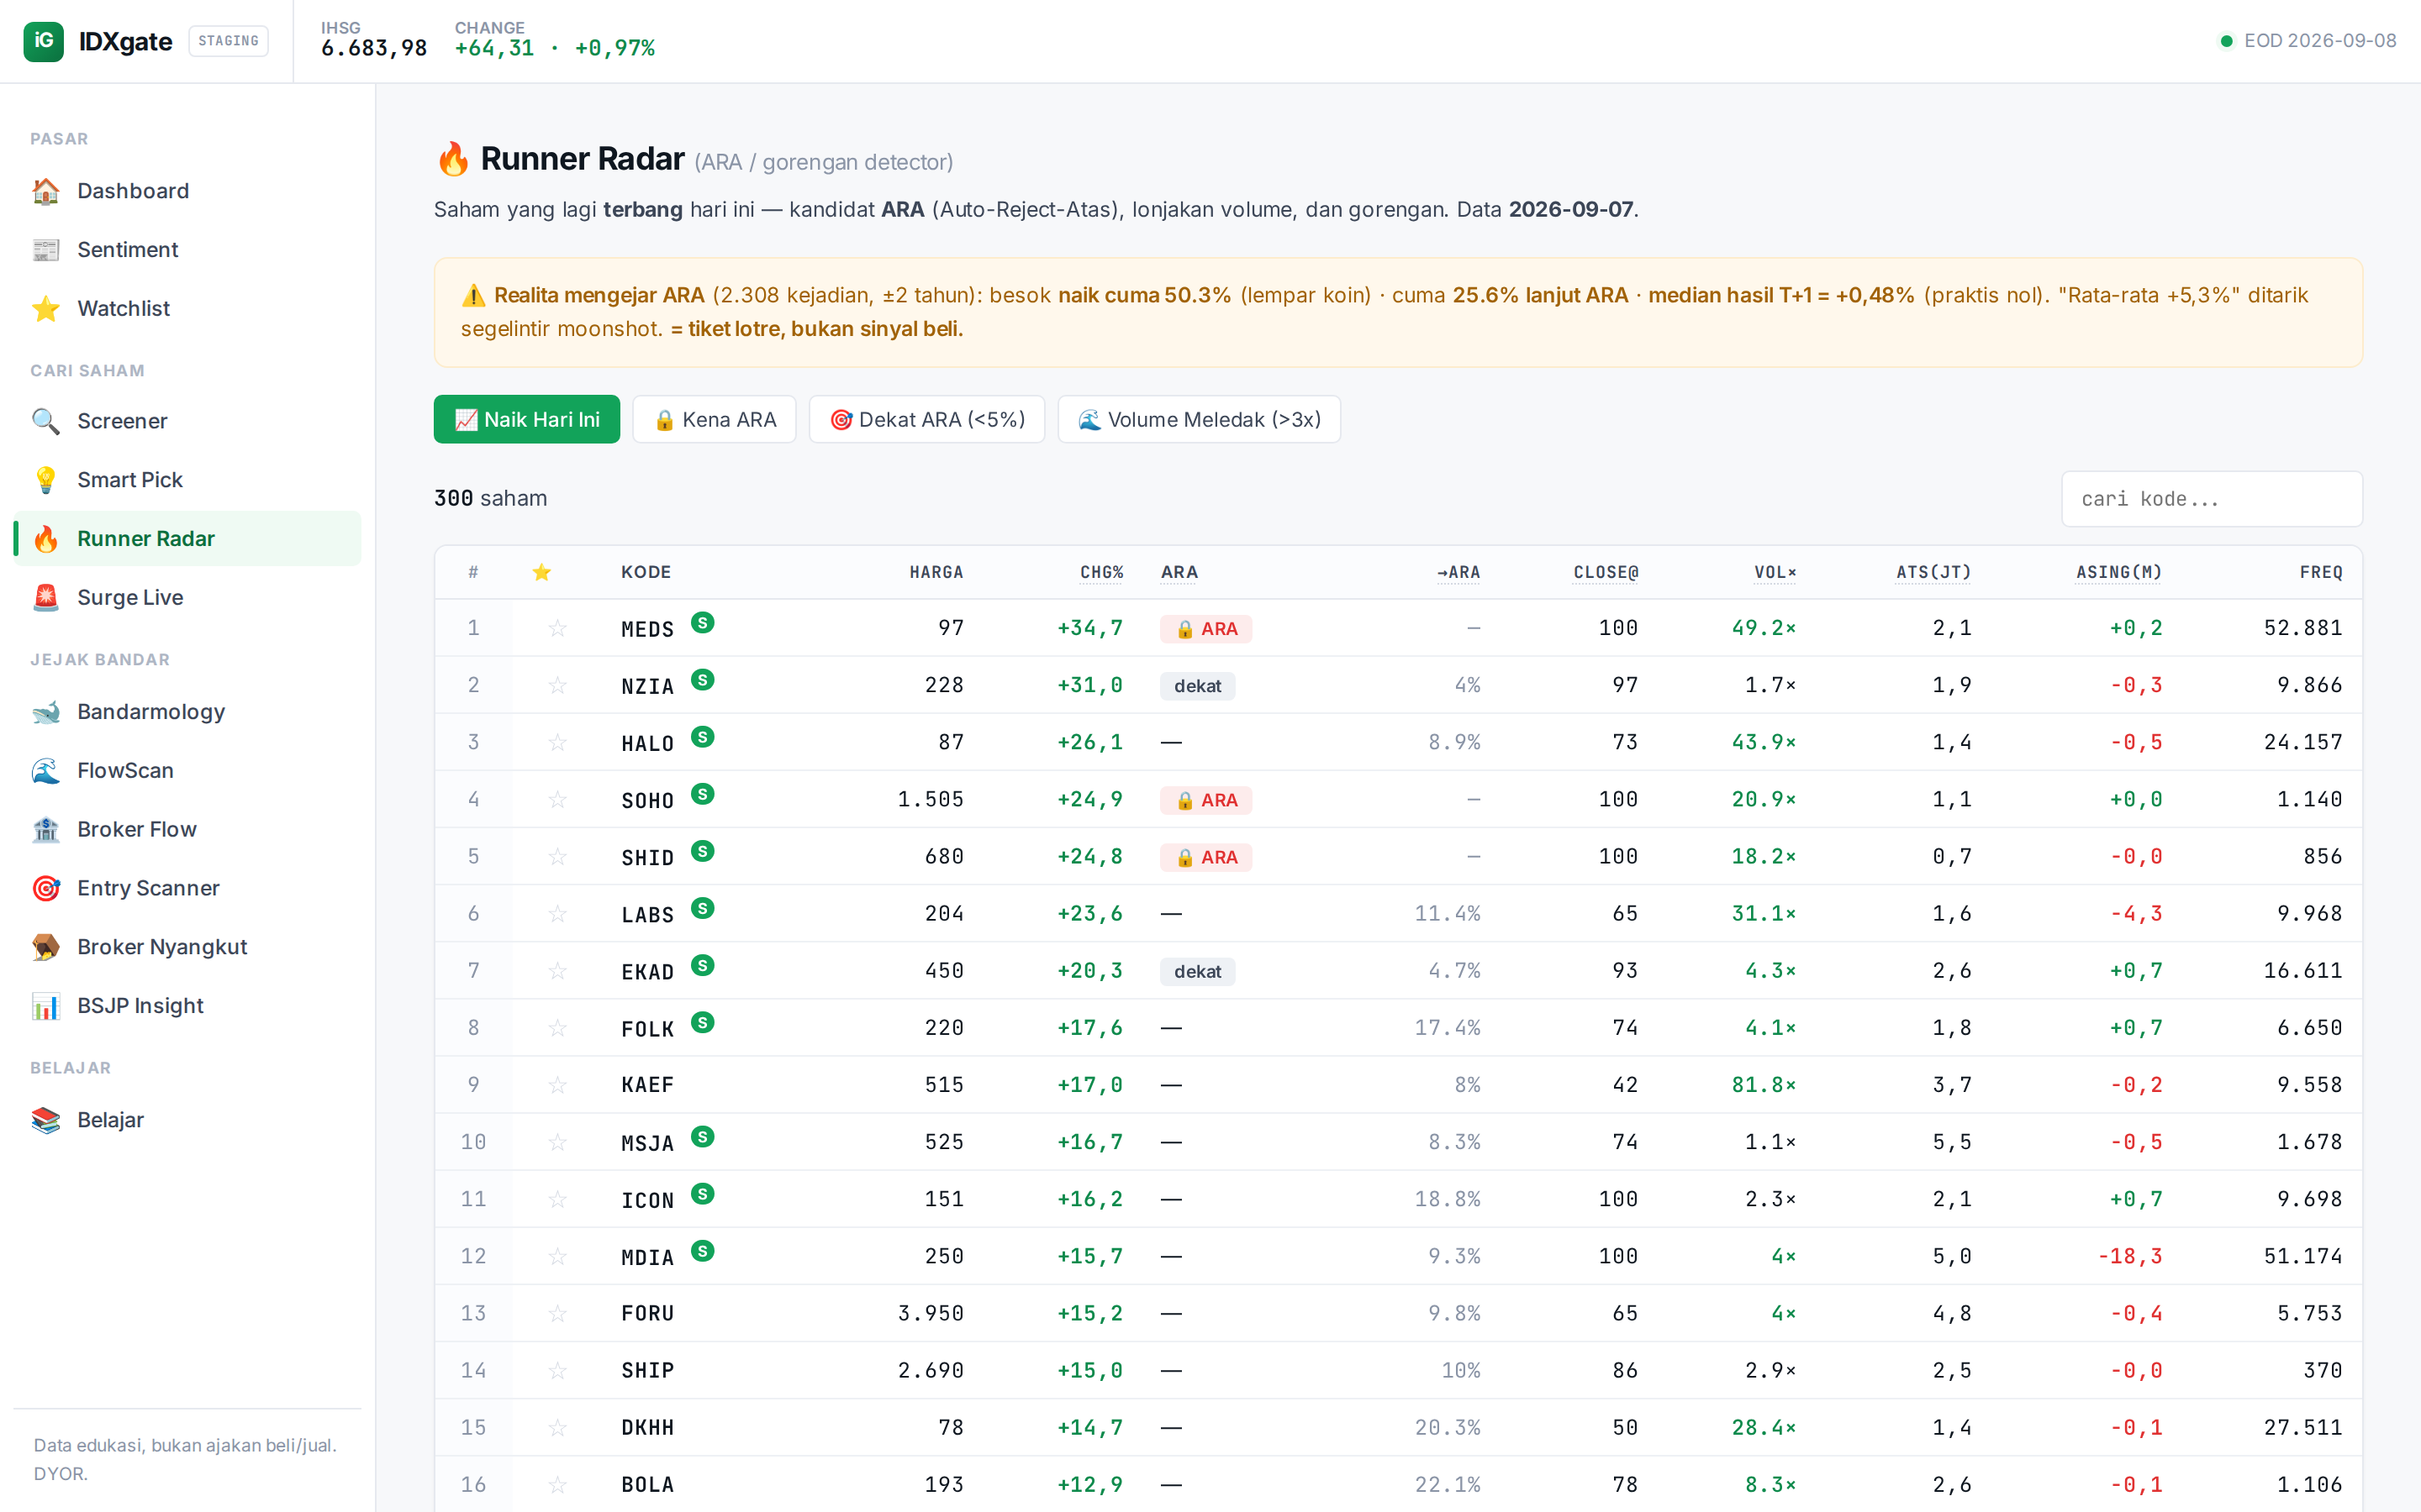Viewport: 2421px width, 1512px height.
Task: Click the star column header icon
Action: tap(541, 572)
